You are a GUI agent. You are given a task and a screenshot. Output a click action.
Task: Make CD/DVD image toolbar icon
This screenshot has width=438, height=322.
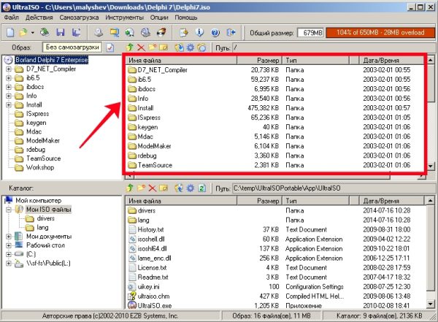click(x=99, y=33)
